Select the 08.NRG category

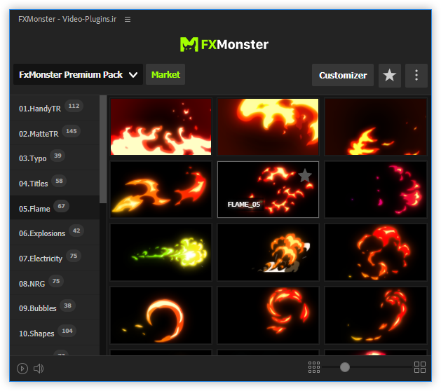tap(55, 283)
